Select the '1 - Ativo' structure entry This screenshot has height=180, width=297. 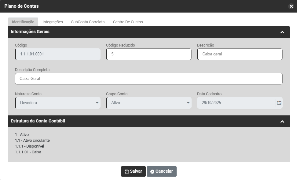(x=22, y=135)
